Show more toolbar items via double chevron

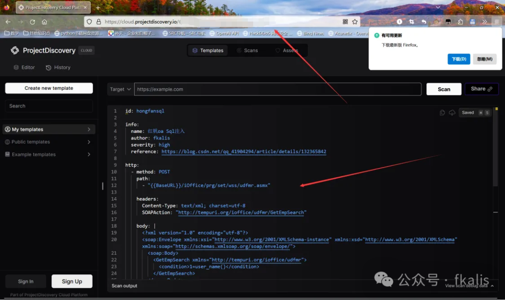(484, 22)
